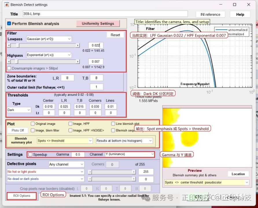The width and height of the screenshot is (258, 208).
Task: Open No hot or light pixels dropdown
Action: pos(45,172)
